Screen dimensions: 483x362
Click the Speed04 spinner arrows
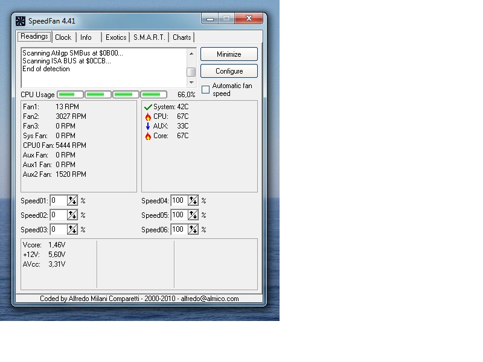coord(193,201)
